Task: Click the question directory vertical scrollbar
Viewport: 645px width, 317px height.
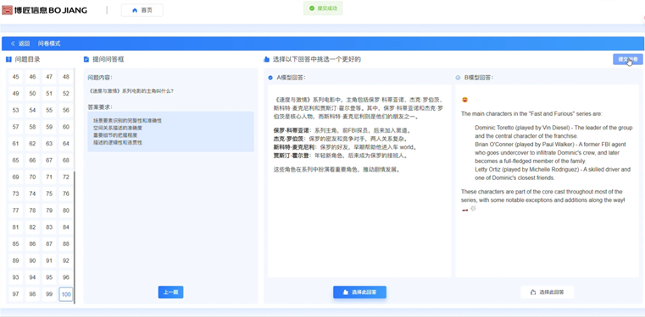Action: pyautogui.click(x=75, y=238)
